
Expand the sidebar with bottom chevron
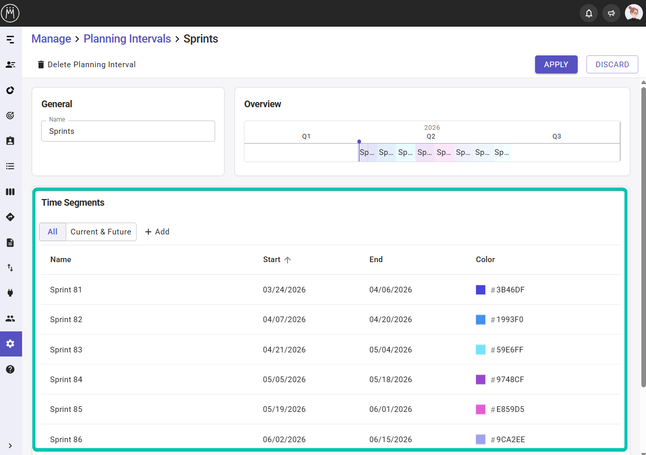tap(10, 445)
